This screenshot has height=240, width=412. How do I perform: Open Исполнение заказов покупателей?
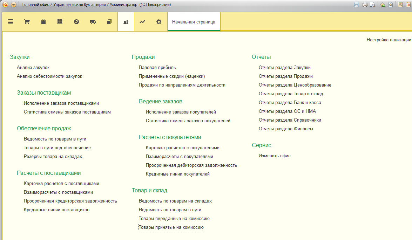181,112
